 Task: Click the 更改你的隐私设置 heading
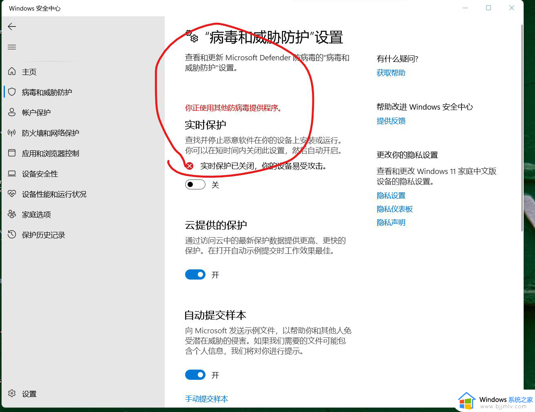(x=407, y=155)
